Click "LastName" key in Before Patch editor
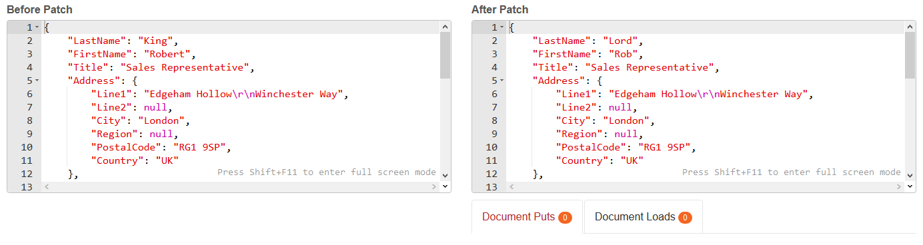 tap(97, 41)
